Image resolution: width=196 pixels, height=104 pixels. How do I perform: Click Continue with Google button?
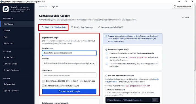[x=69, y=91]
